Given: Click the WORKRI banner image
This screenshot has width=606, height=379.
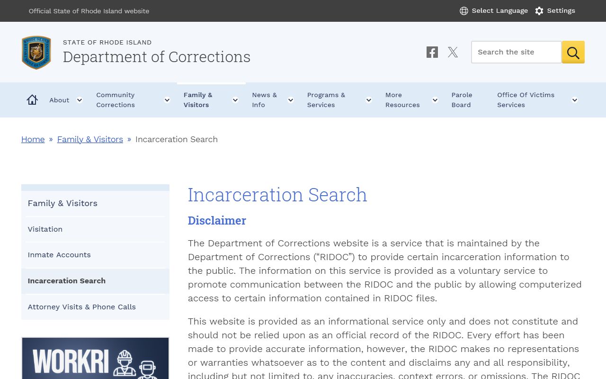Looking at the screenshot, I should [95, 358].
